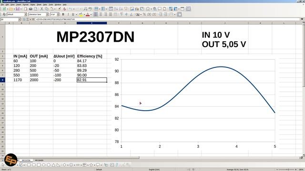Select the Right Triangle shape tool

58,165
